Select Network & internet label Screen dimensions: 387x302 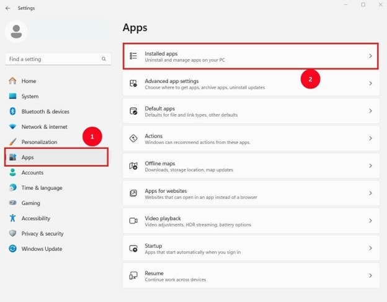point(45,127)
